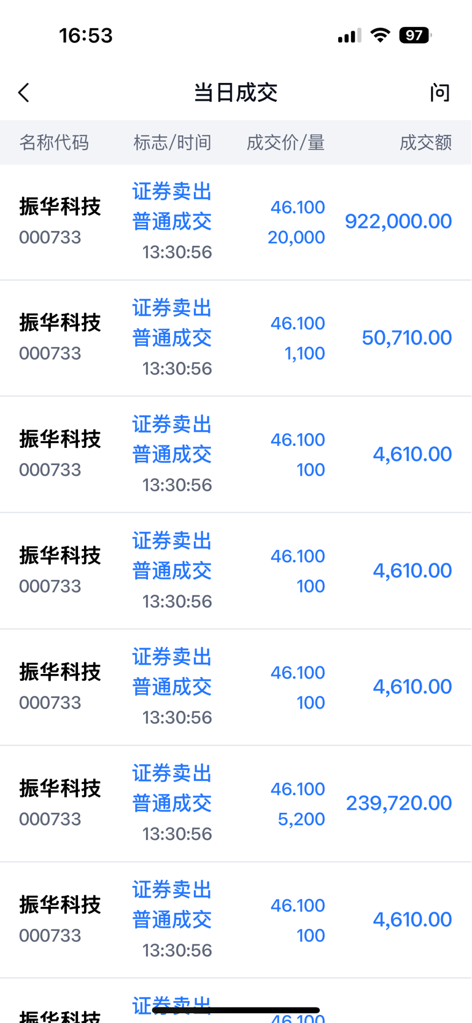472x1023 pixels.
Task: Open the trade totaling 239,720.00
Action: pyautogui.click(x=236, y=804)
